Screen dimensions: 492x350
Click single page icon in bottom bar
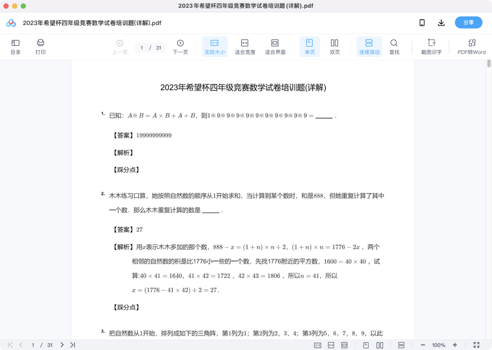pyautogui.click(x=366, y=345)
